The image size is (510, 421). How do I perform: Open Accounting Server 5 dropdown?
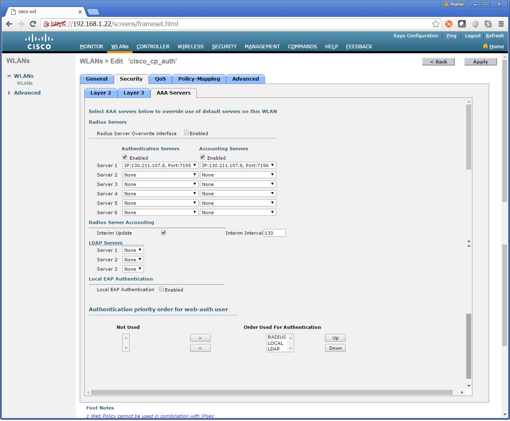(x=238, y=203)
